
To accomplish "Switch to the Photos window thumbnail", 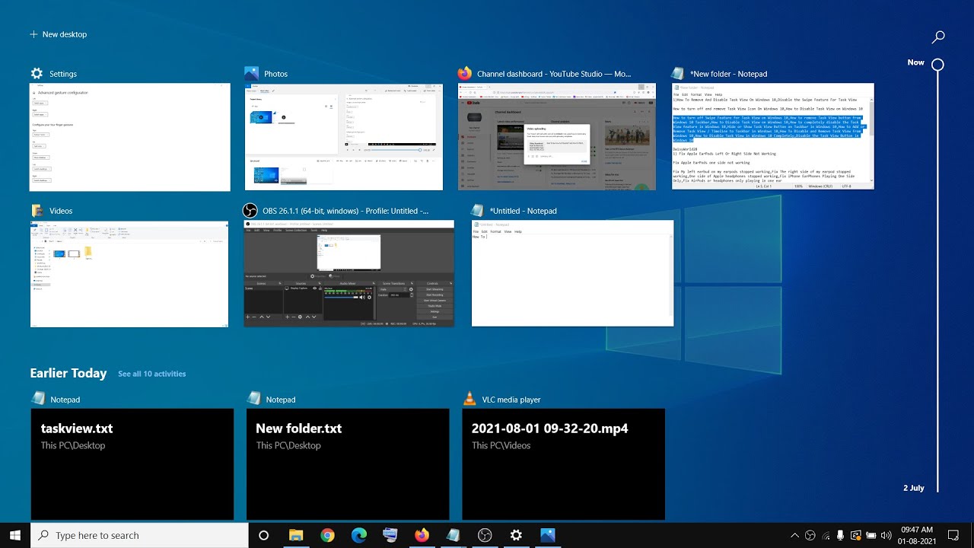I will click(344, 137).
